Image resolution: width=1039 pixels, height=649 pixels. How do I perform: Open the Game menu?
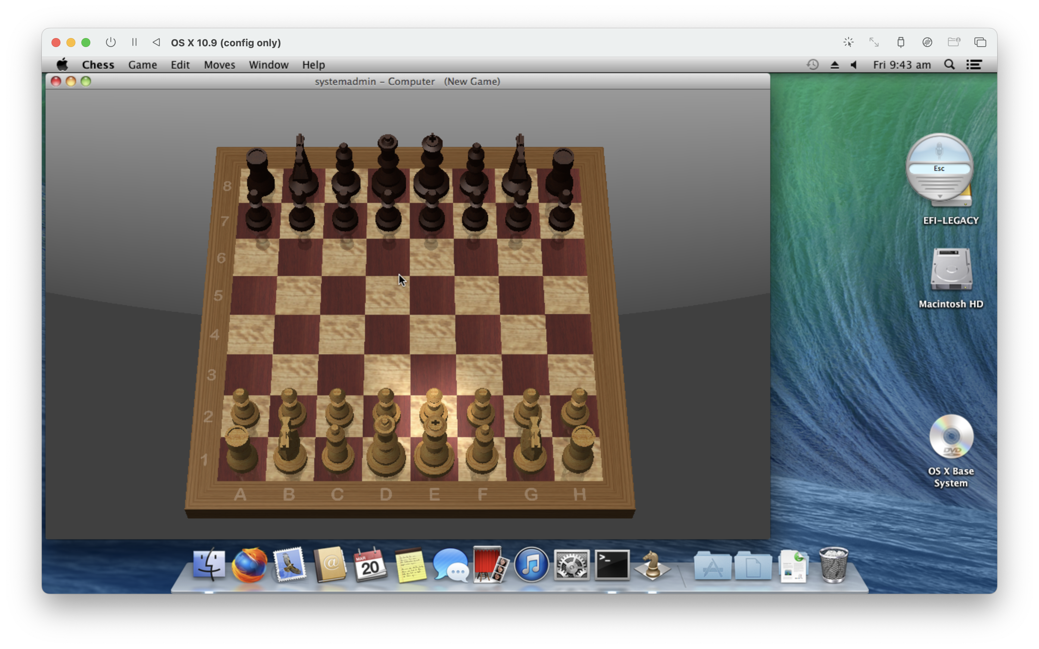click(x=143, y=65)
